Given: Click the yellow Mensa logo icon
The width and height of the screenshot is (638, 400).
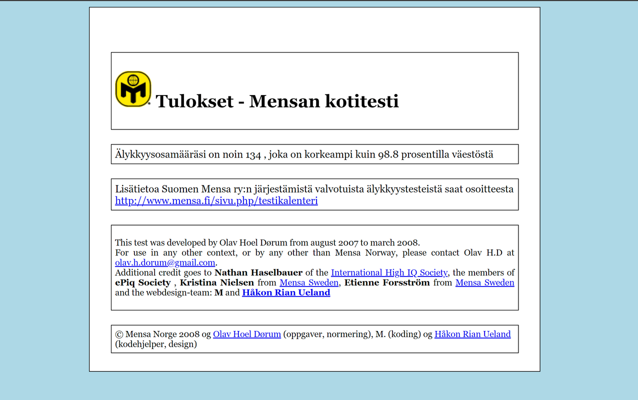Looking at the screenshot, I should (133, 89).
